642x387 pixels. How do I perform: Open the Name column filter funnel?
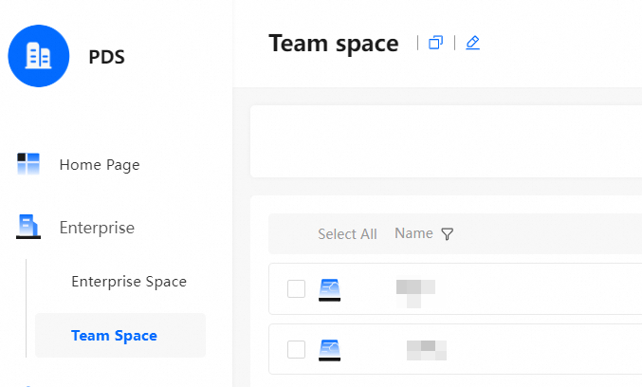click(448, 234)
